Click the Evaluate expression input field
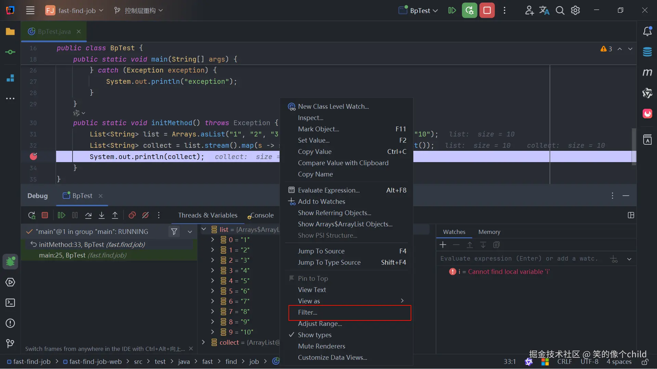The height and width of the screenshot is (369, 657). pos(520,259)
